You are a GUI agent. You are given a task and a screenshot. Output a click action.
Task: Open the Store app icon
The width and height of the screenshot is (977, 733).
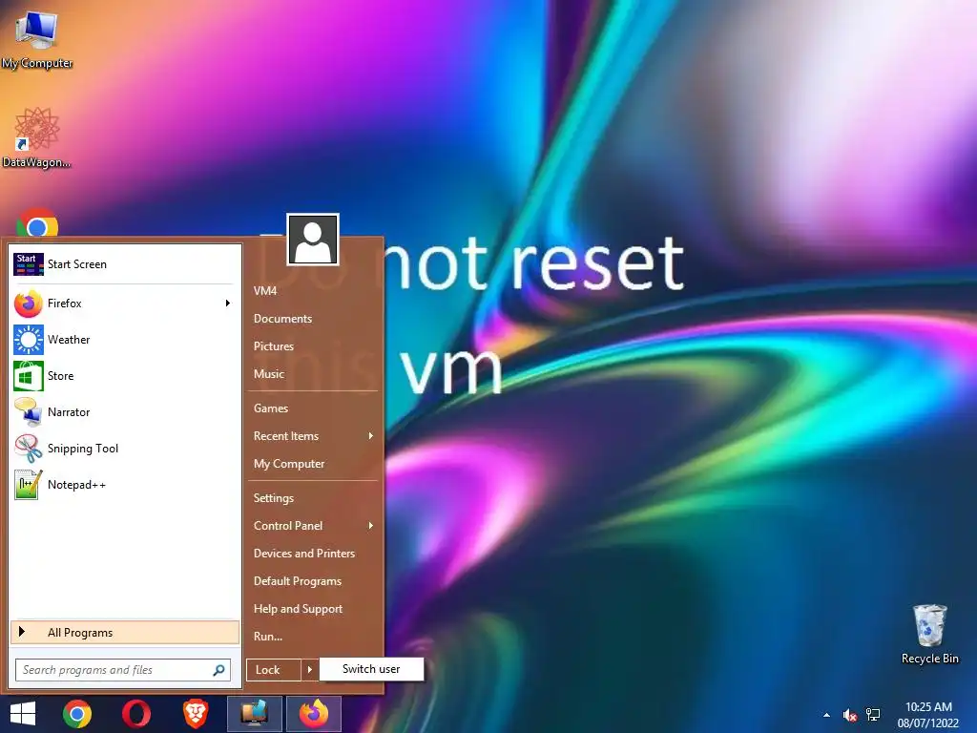point(28,376)
